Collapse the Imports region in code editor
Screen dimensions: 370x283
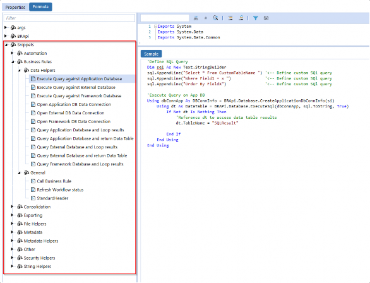(x=155, y=26)
